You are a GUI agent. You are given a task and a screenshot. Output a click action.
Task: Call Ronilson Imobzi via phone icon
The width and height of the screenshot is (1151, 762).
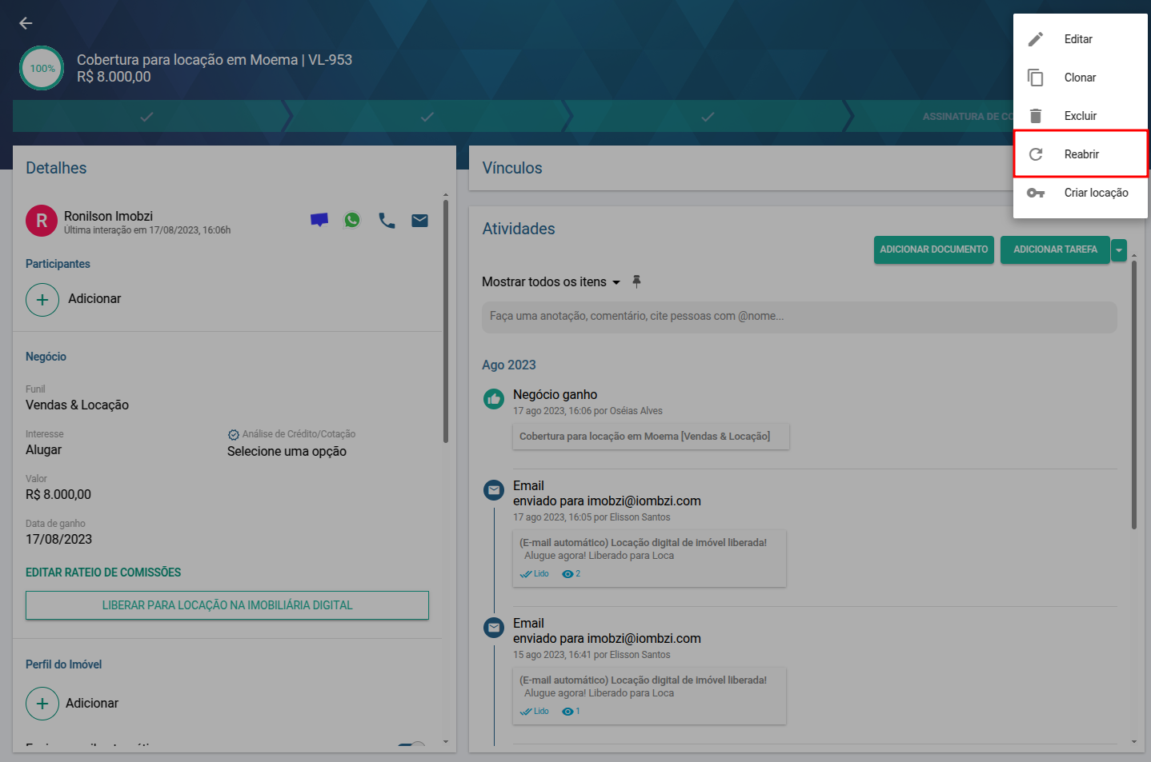click(x=387, y=221)
